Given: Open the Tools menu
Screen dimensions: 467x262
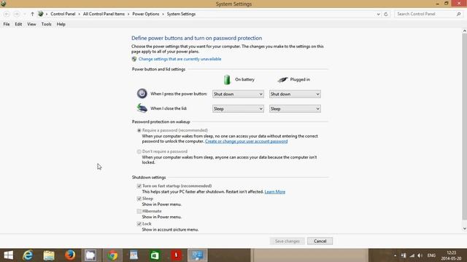Looking at the screenshot, I should [x=46, y=24].
